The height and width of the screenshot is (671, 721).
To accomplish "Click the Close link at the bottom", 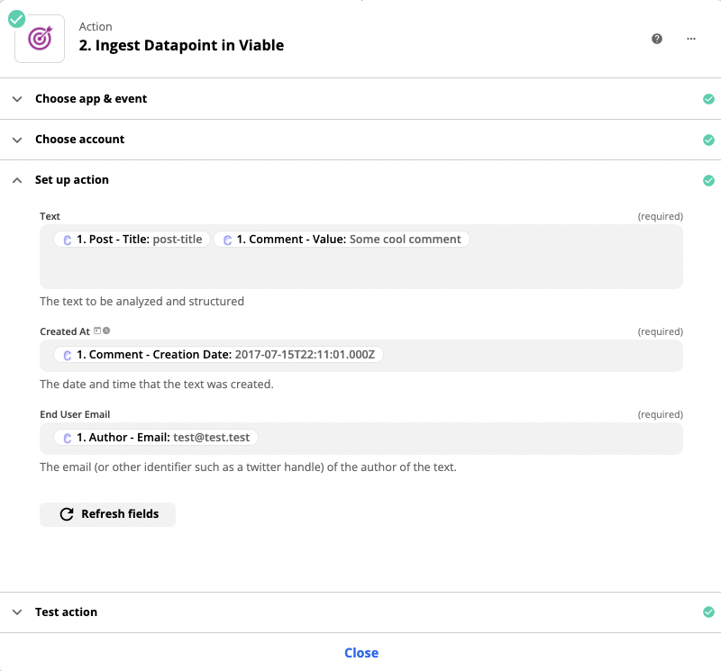I will point(361,653).
